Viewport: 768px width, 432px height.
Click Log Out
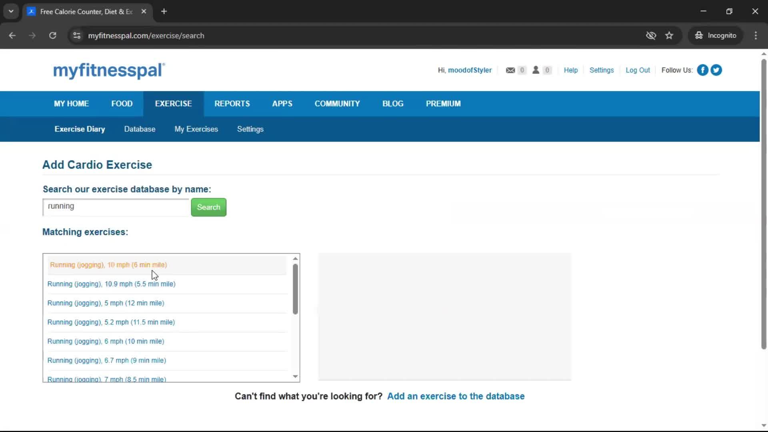pyautogui.click(x=638, y=70)
